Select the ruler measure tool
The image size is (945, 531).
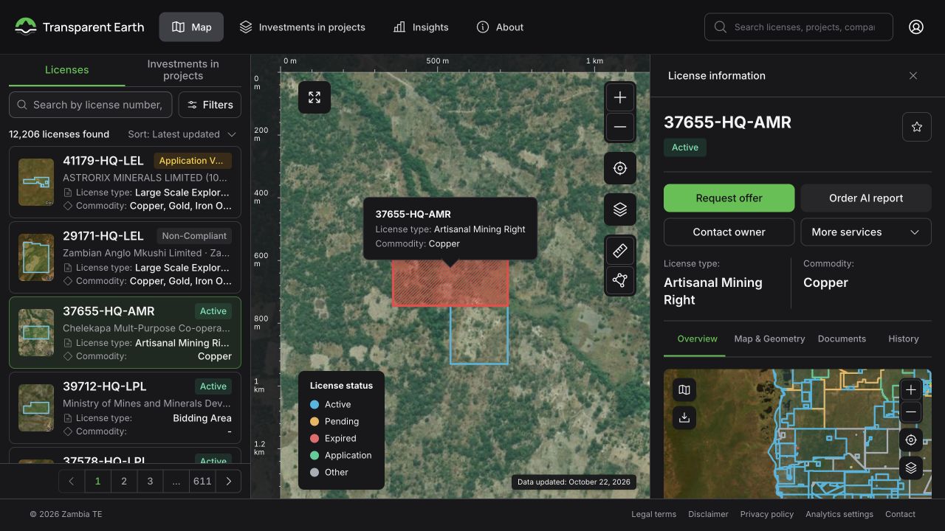(620, 251)
